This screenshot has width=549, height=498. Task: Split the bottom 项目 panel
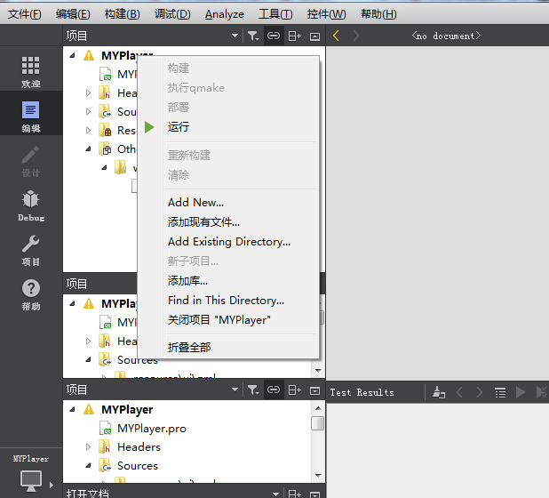tap(294, 390)
